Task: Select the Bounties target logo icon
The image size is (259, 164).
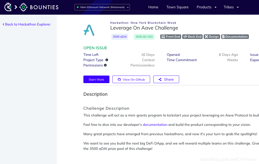Action: click(x=23, y=7)
